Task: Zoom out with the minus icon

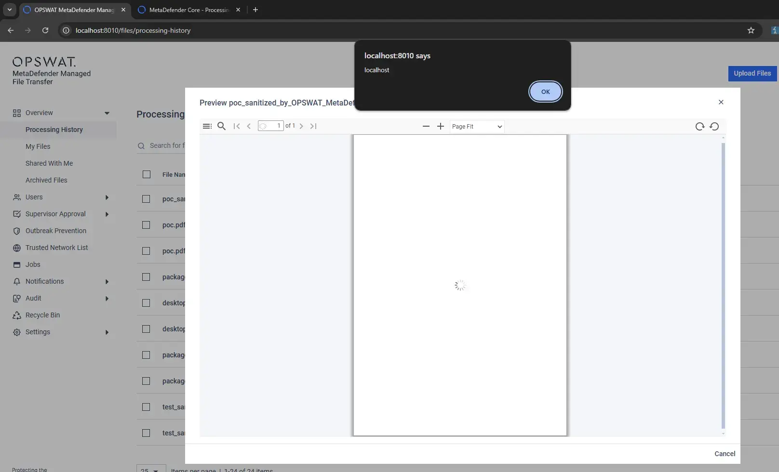Action: point(426,126)
